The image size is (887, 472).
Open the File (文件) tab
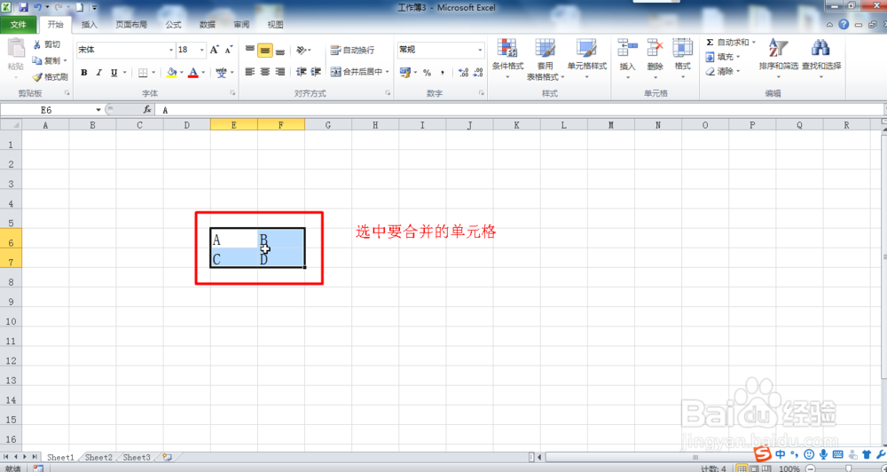19,25
